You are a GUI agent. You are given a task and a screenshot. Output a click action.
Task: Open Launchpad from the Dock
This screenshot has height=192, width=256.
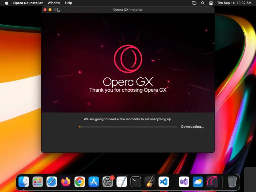pyautogui.click(x=38, y=182)
